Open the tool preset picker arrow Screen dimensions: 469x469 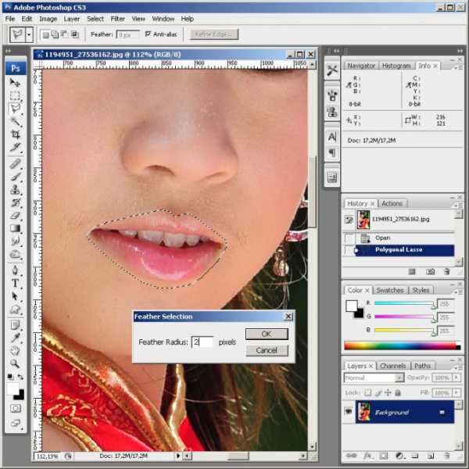tap(29, 35)
